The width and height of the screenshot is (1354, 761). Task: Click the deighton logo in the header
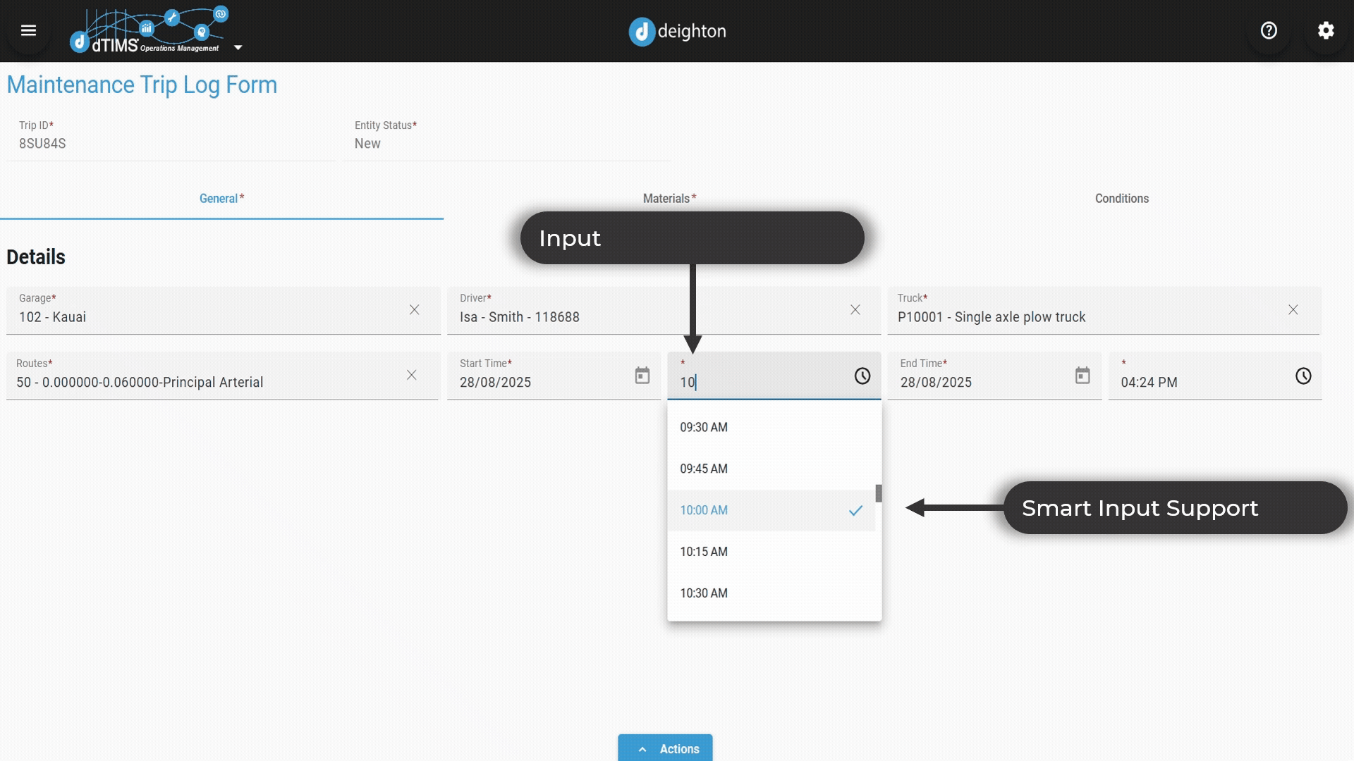click(x=676, y=31)
